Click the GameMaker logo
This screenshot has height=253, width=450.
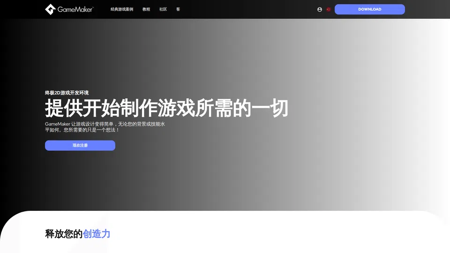click(x=69, y=9)
